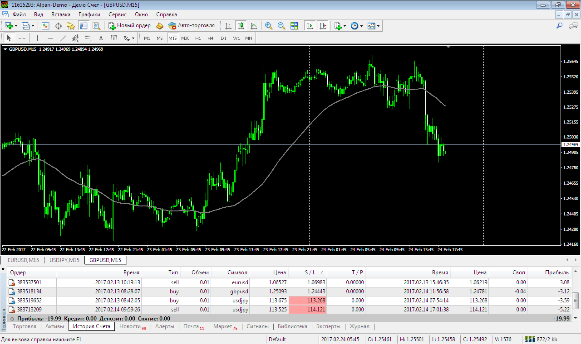Switch to the USDJPY,M15 chart tab
The height and width of the screenshot is (344, 581).
(x=64, y=260)
